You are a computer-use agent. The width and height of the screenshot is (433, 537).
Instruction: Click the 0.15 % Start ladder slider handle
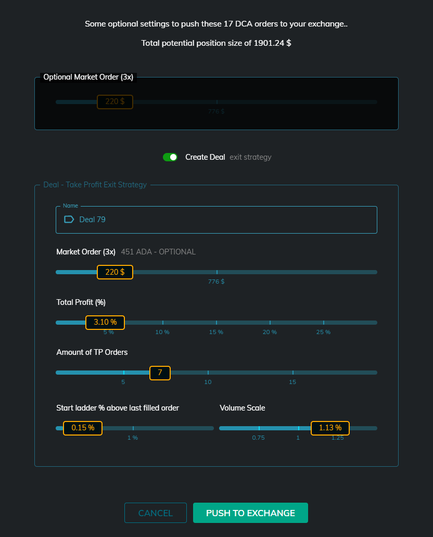click(83, 428)
